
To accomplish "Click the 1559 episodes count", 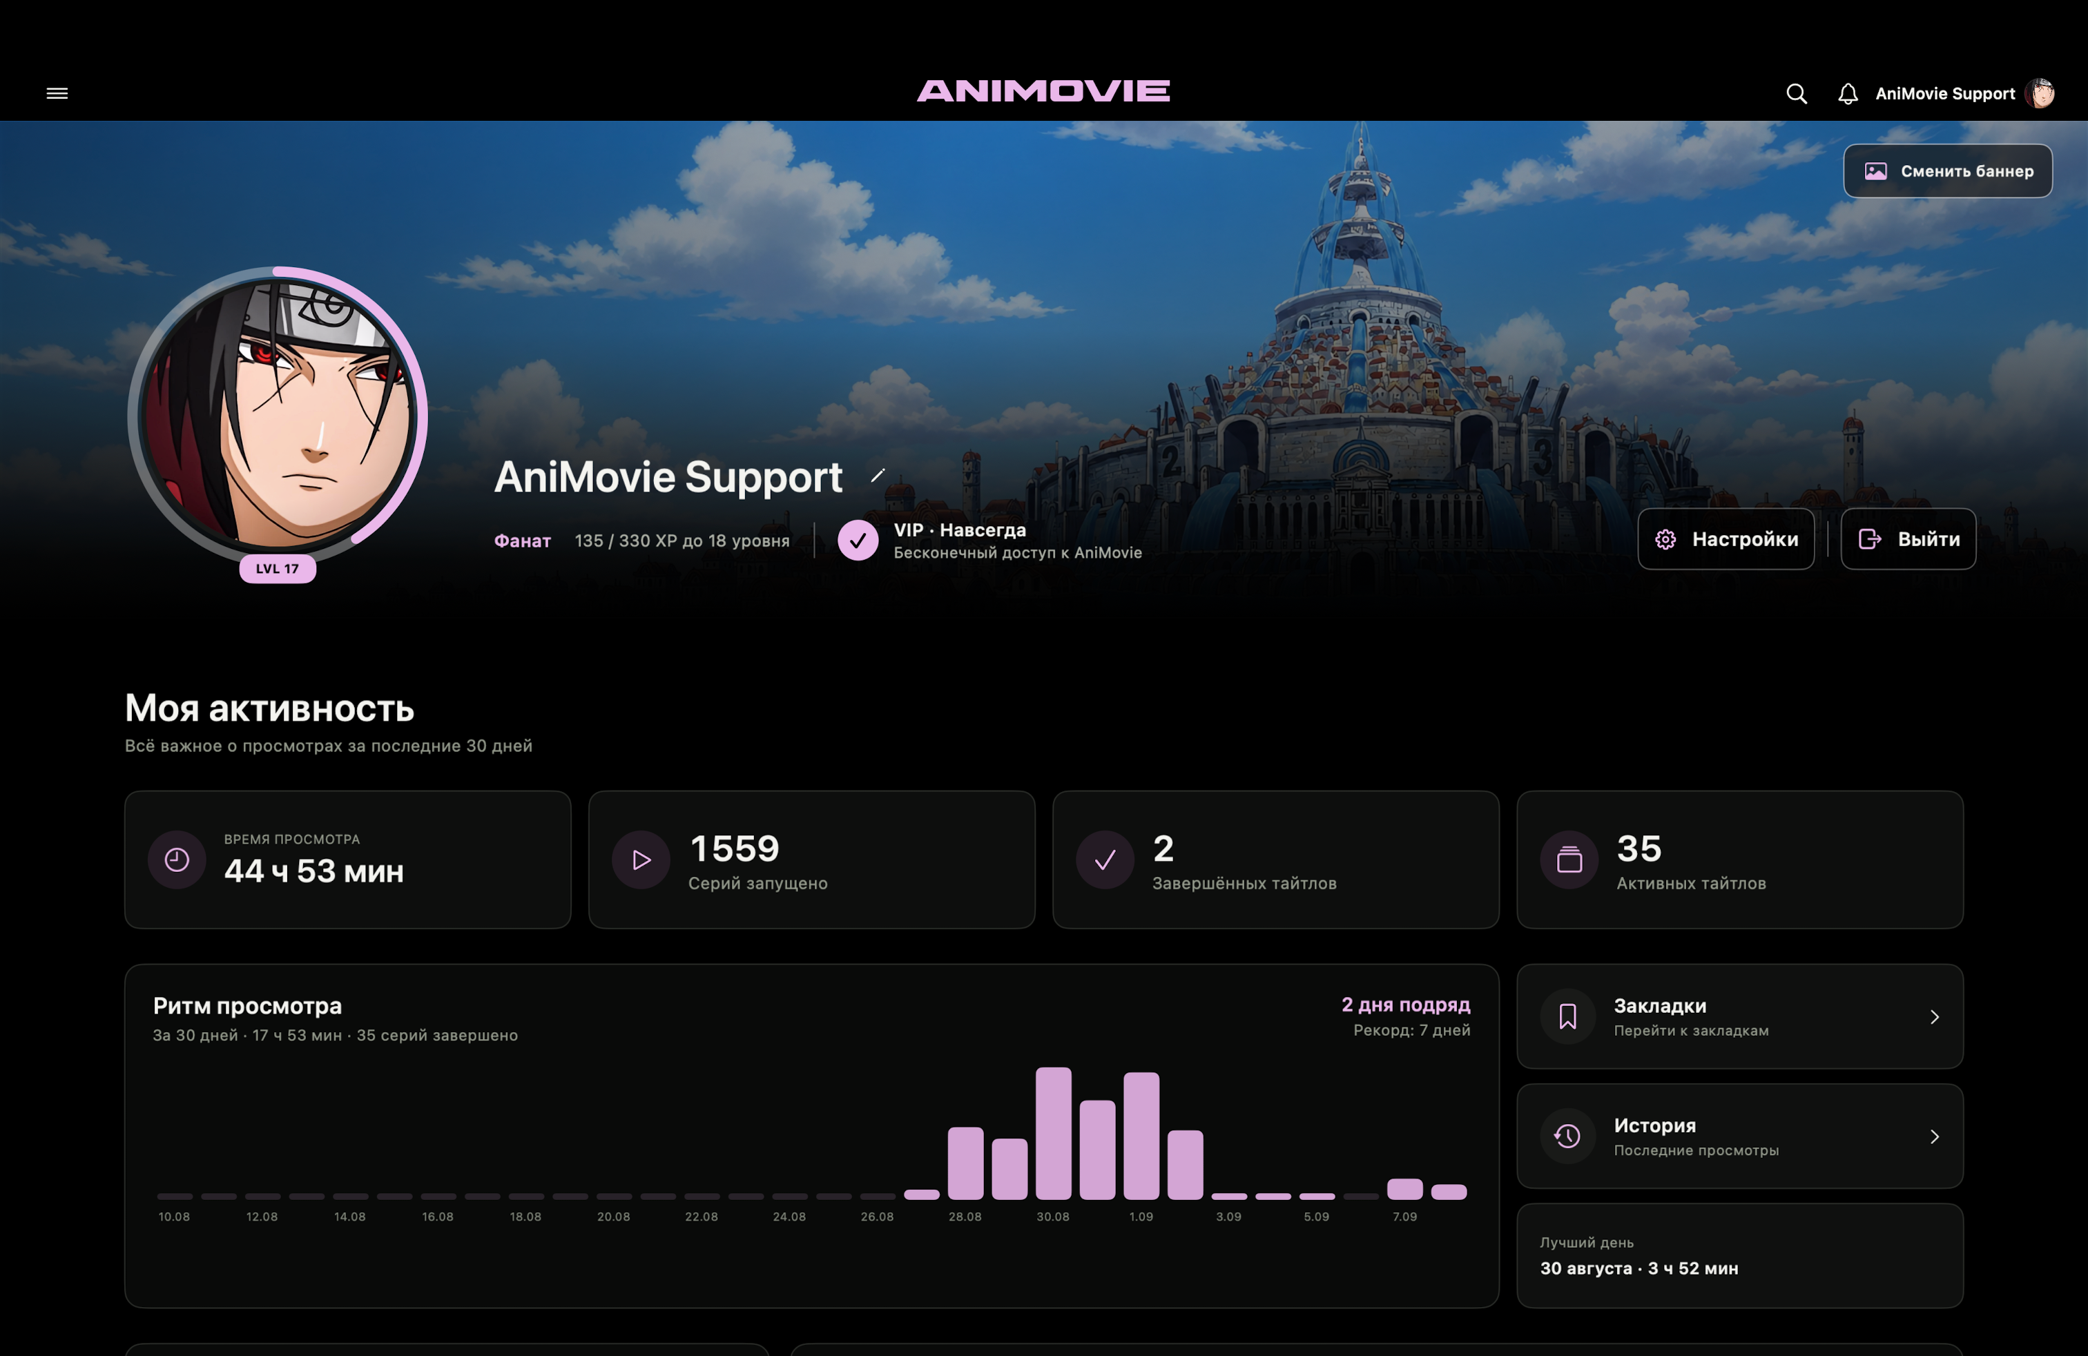I will click(734, 848).
